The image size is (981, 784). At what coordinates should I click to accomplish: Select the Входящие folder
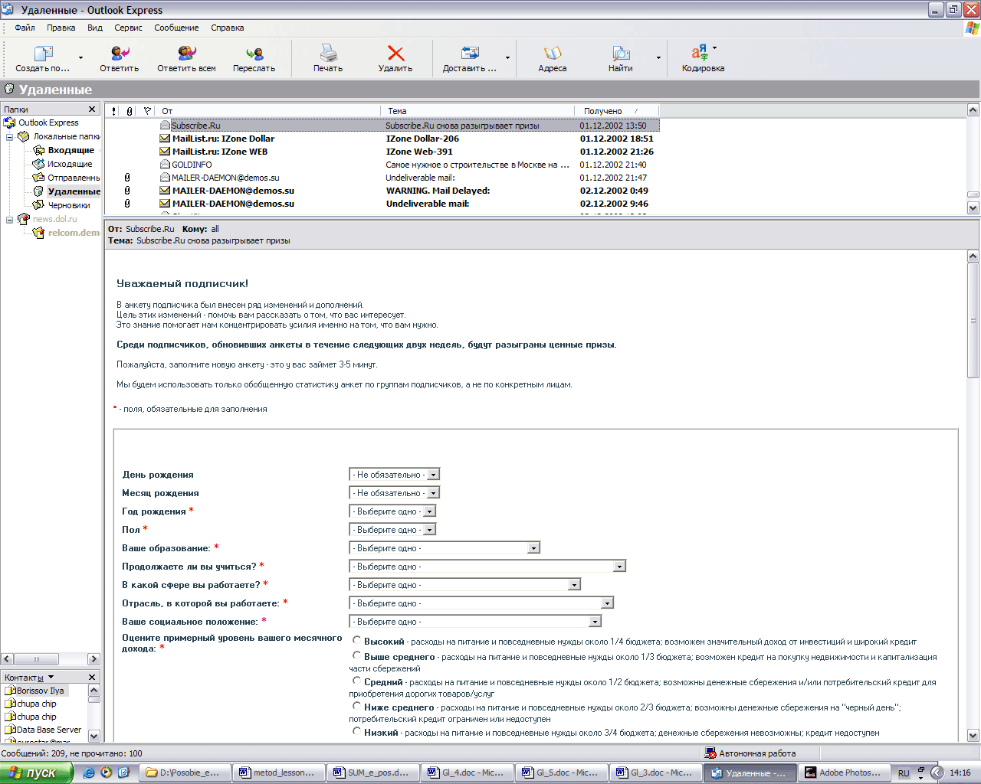(71, 150)
